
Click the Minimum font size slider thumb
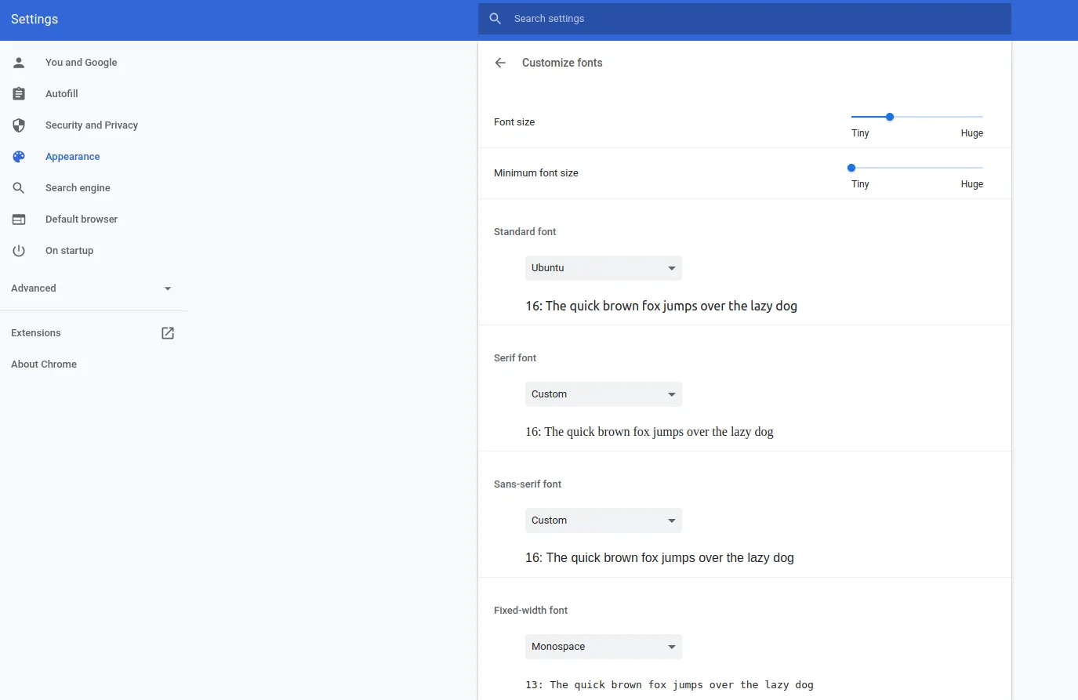pyautogui.click(x=851, y=168)
